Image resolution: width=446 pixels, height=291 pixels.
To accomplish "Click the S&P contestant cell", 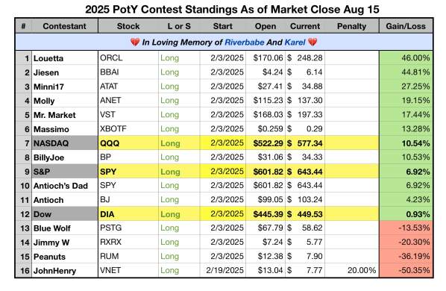I will (65, 172).
